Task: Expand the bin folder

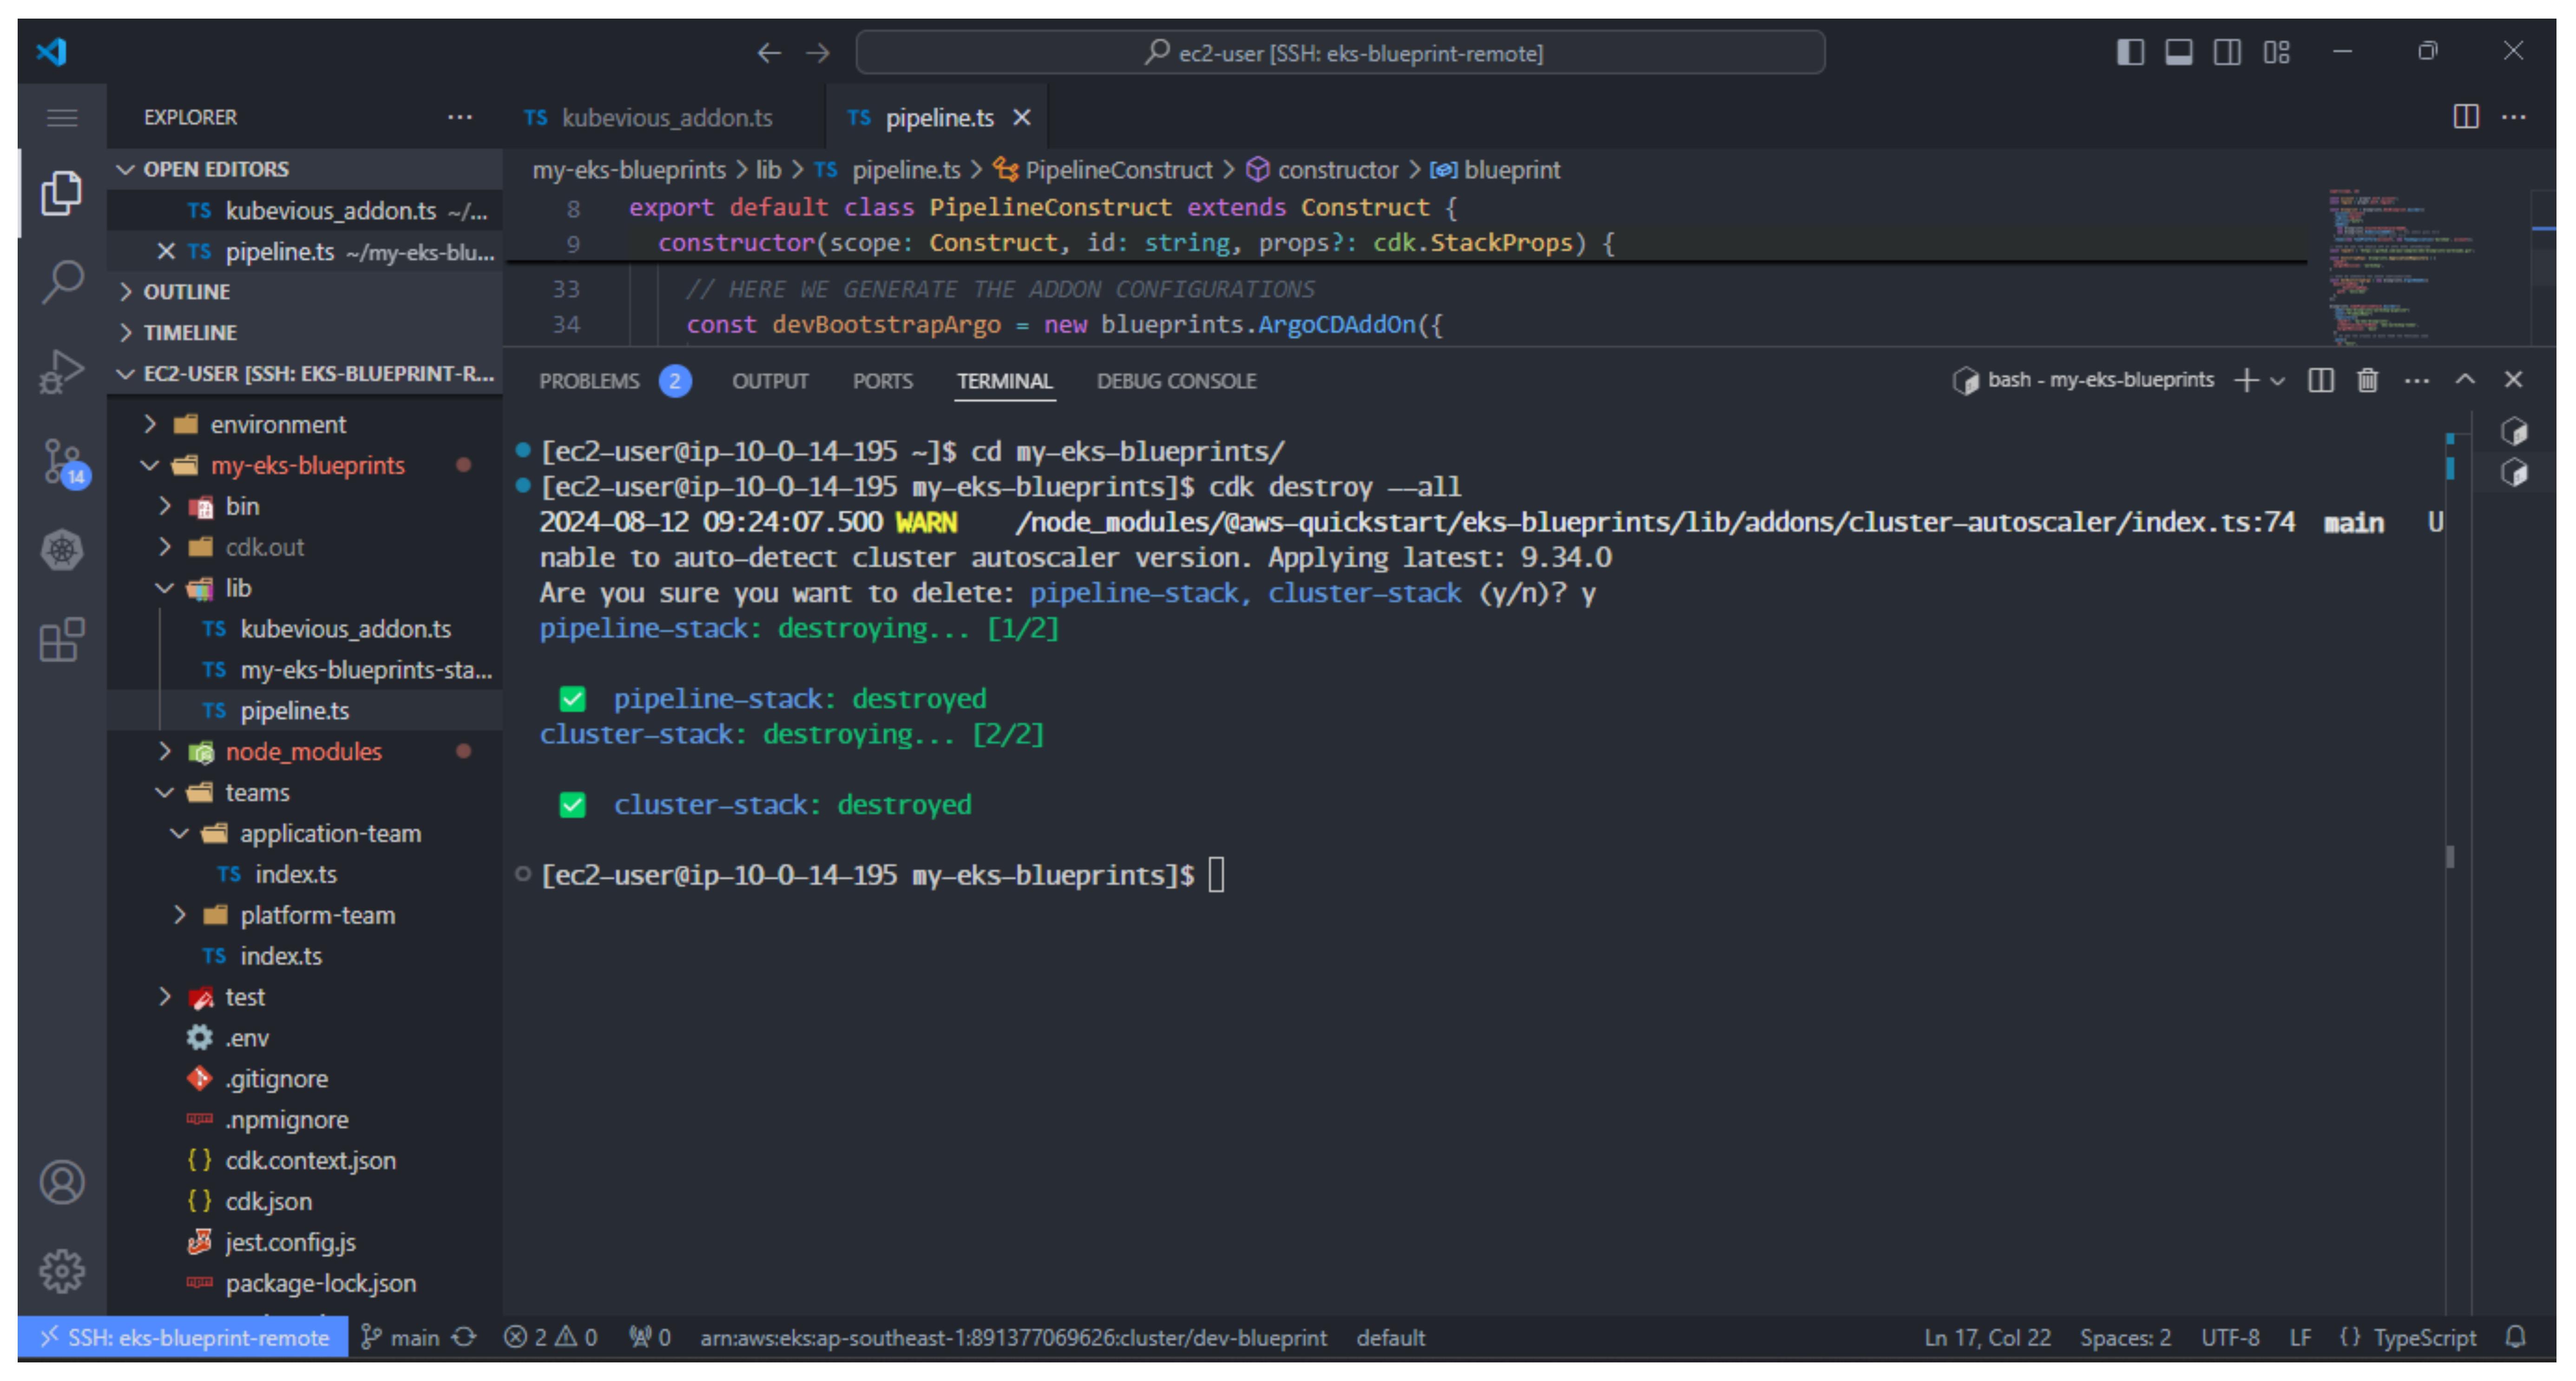Action: pos(305,507)
